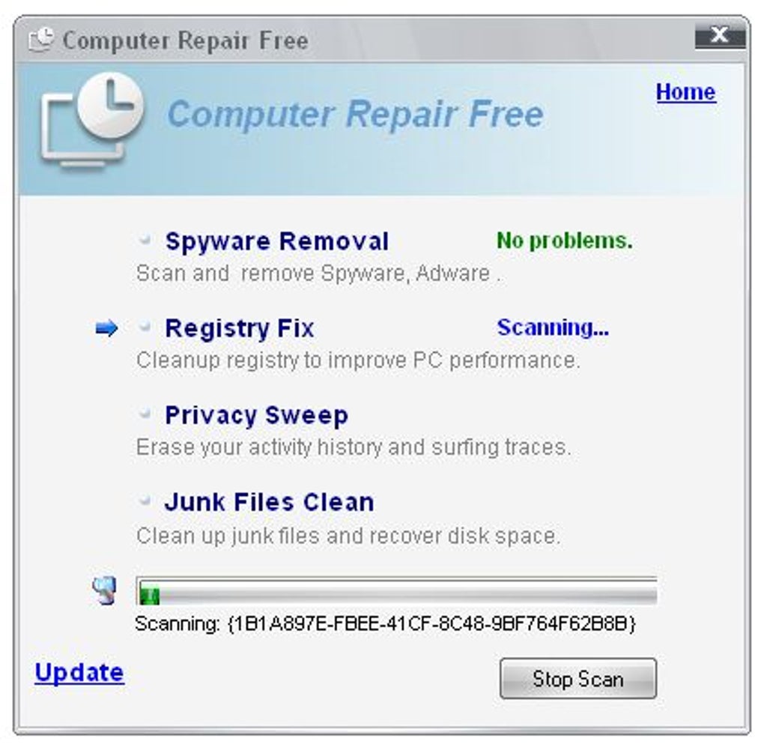The height and width of the screenshot is (750, 764).
Task: Click the bullet icon next to Spyware Removal
Action: coord(145,239)
